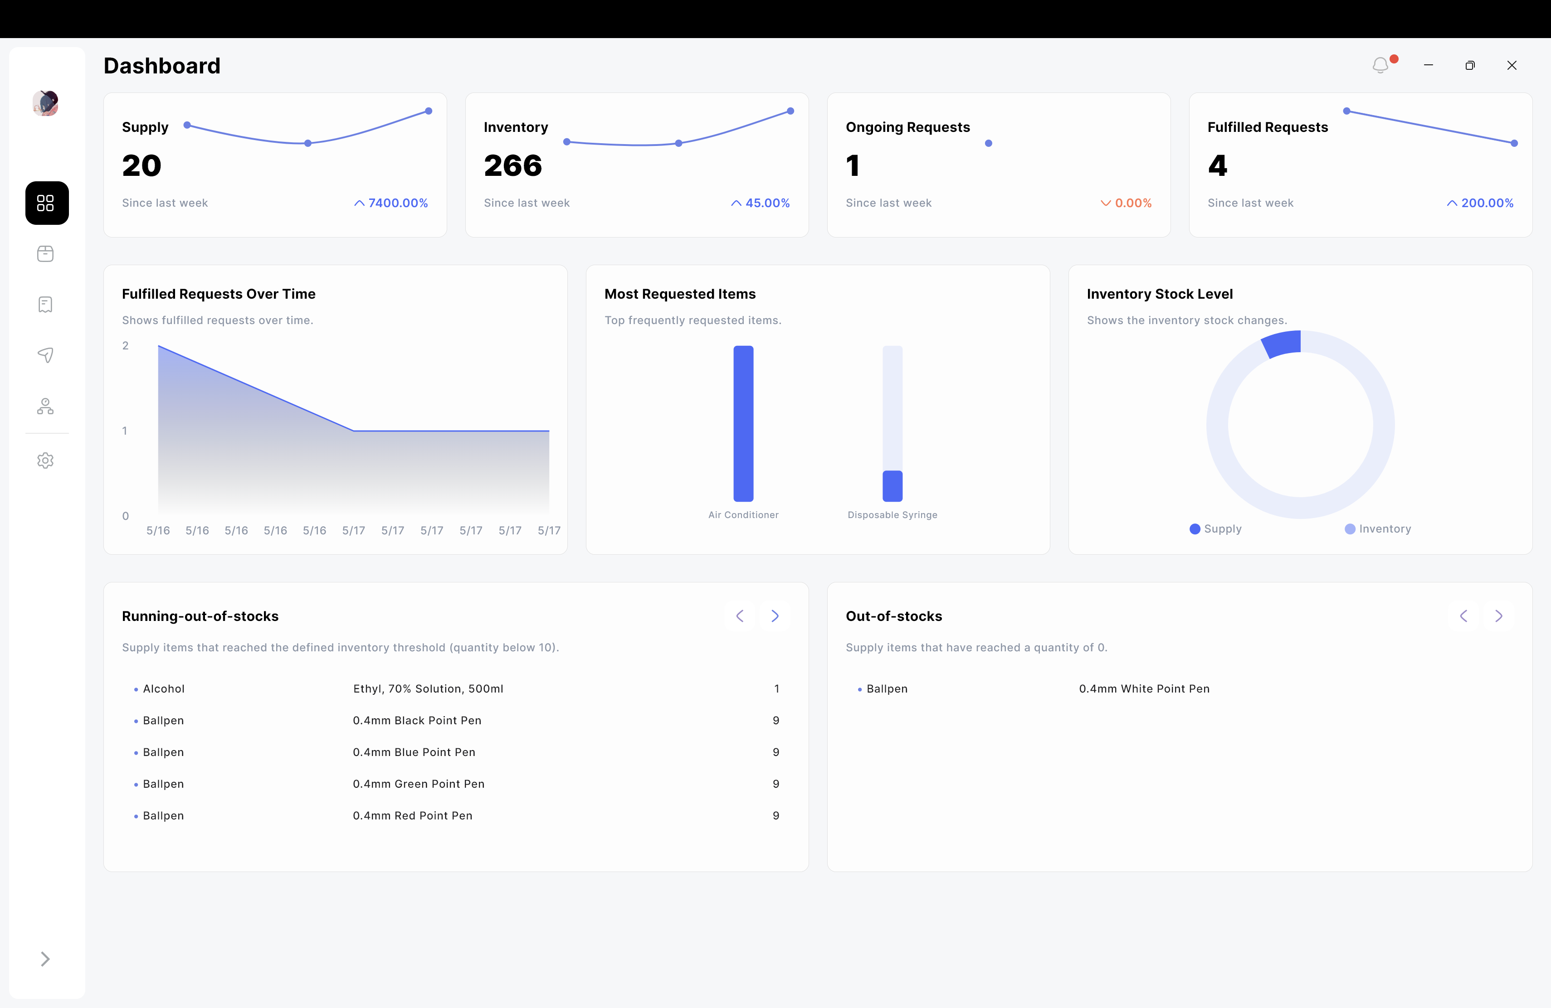Viewport: 1551px width, 1008px height.
Task: Go to previous Running-out-of-stocks page
Action: pos(740,616)
